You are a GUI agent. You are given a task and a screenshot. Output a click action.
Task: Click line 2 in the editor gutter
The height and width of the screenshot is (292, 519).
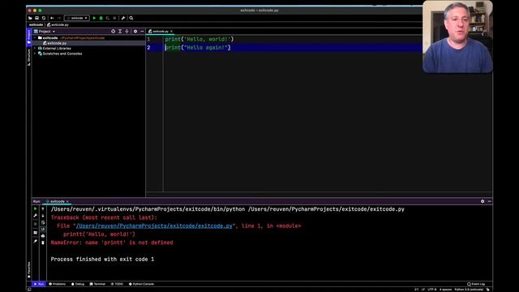(x=148, y=48)
